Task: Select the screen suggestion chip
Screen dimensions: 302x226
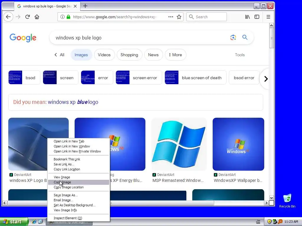Action: [x=60, y=77]
